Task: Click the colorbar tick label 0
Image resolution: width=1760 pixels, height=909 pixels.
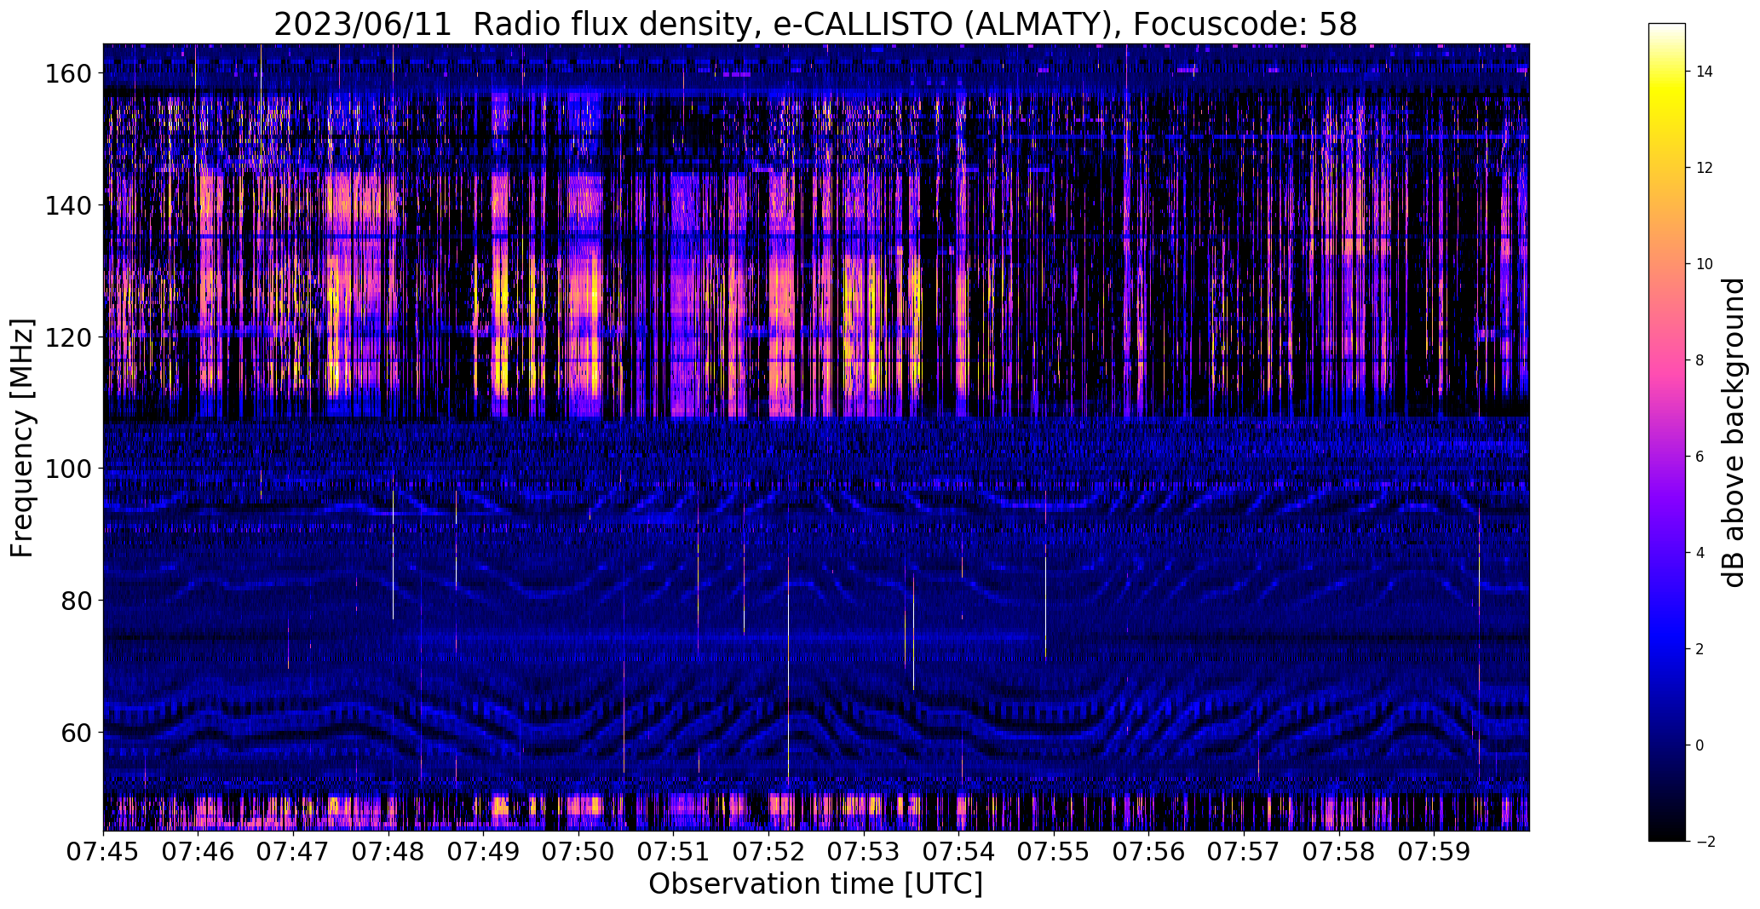Action: click(1700, 745)
